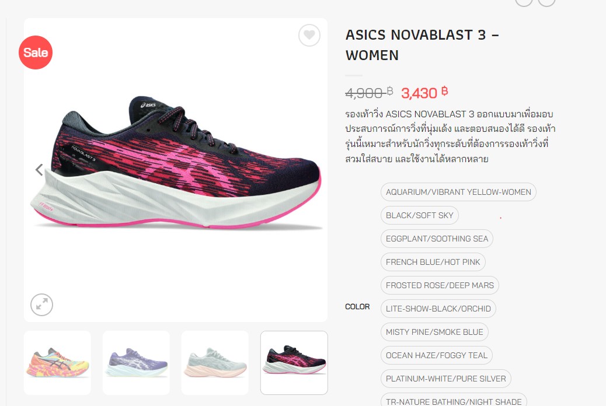Screen dimensions: 606x406
Task: View the black and pink shoe thumbnail
Action: click(x=294, y=363)
